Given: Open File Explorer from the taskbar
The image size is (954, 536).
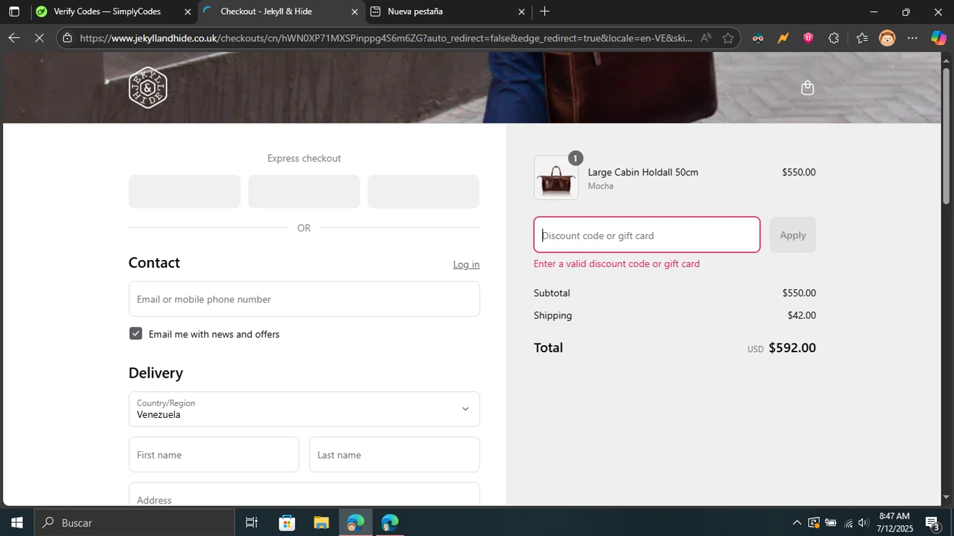Looking at the screenshot, I should tap(321, 523).
